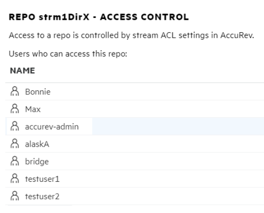Select the bridge user name
Screen dimensions: 264x213
(37, 161)
